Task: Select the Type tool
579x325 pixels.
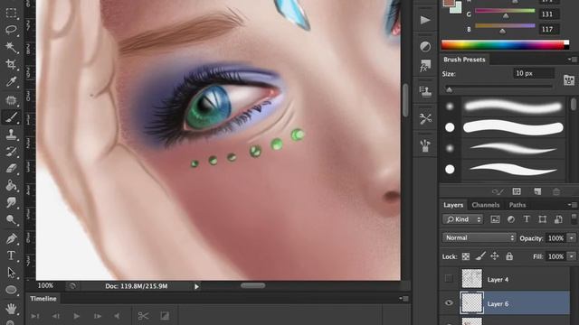Action: pyautogui.click(x=11, y=255)
